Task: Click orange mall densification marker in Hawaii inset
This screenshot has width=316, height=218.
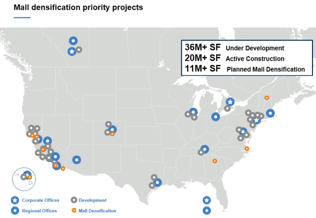Action: pyautogui.click(x=30, y=178)
